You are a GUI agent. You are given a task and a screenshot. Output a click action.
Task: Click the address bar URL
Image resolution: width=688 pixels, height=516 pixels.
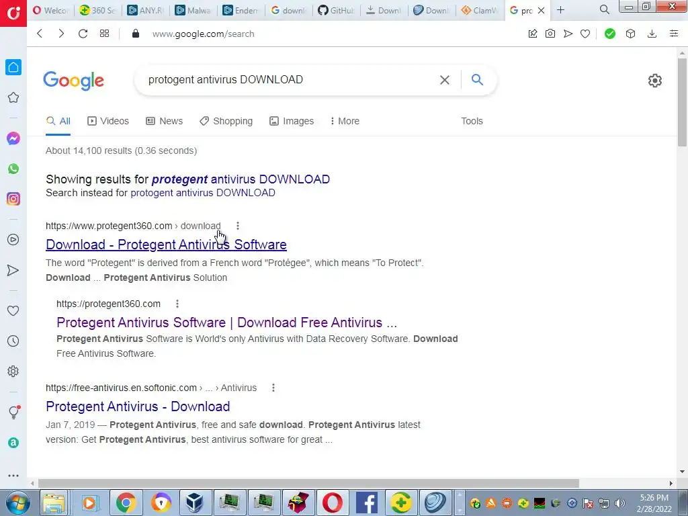[x=203, y=34]
